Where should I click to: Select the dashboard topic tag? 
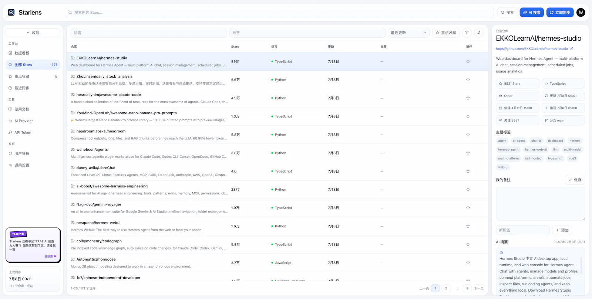point(555,141)
